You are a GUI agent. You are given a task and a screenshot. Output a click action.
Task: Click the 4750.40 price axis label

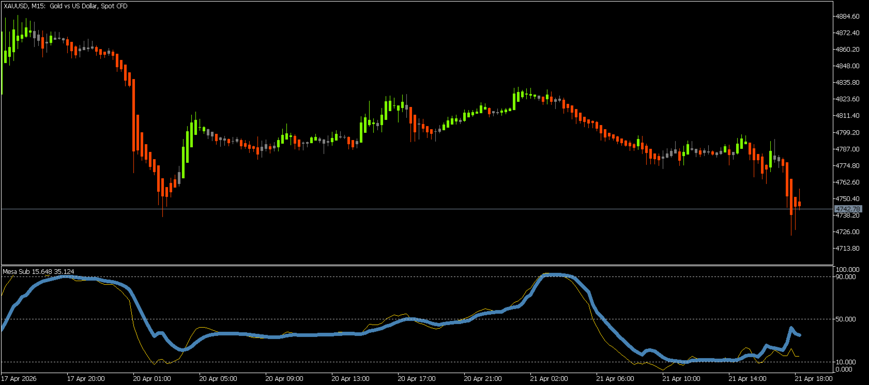pos(848,198)
